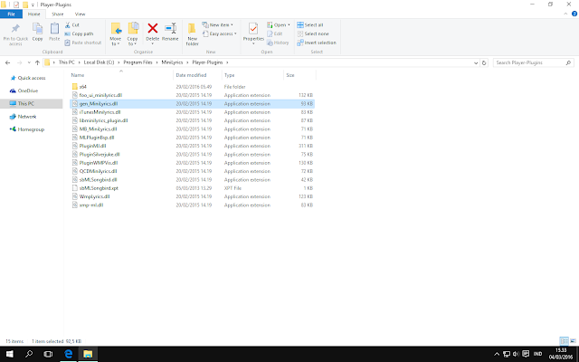
Task: Open taskbar search magnifier
Action: (29, 354)
